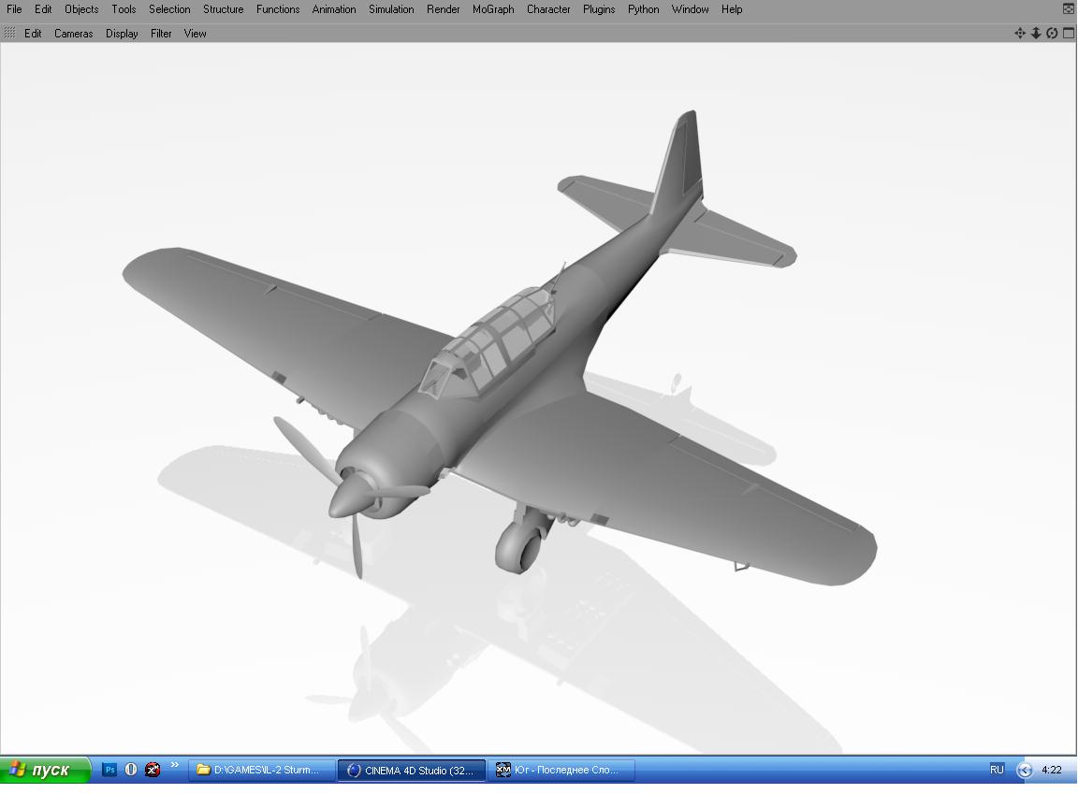Select the viewport rotate camera icon
This screenshot has height=808, width=1078.
1052,33
